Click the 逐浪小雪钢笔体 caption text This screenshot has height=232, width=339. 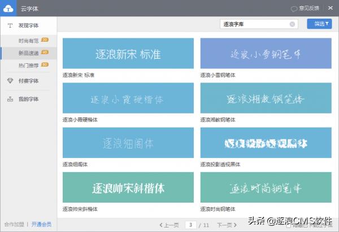point(218,75)
